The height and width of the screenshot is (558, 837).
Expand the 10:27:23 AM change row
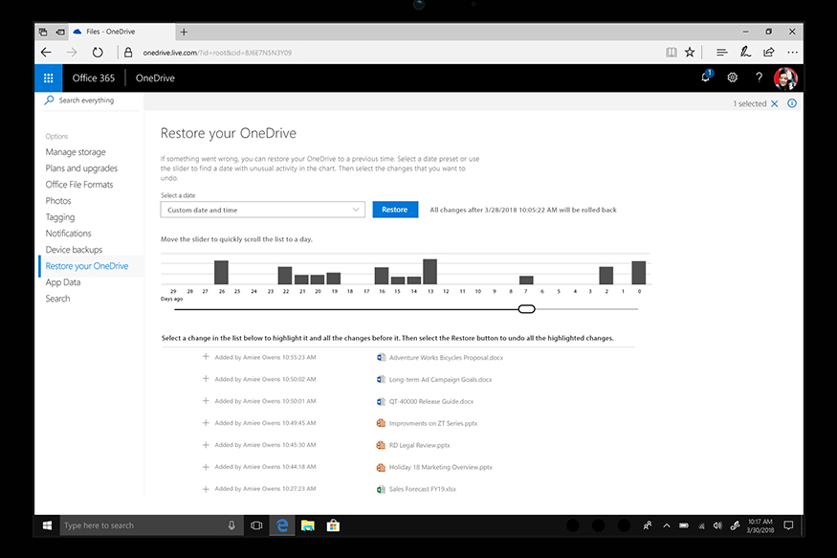pos(206,488)
